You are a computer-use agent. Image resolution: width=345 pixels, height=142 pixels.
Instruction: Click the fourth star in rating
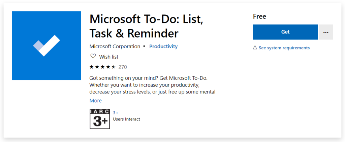coord(108,67)
